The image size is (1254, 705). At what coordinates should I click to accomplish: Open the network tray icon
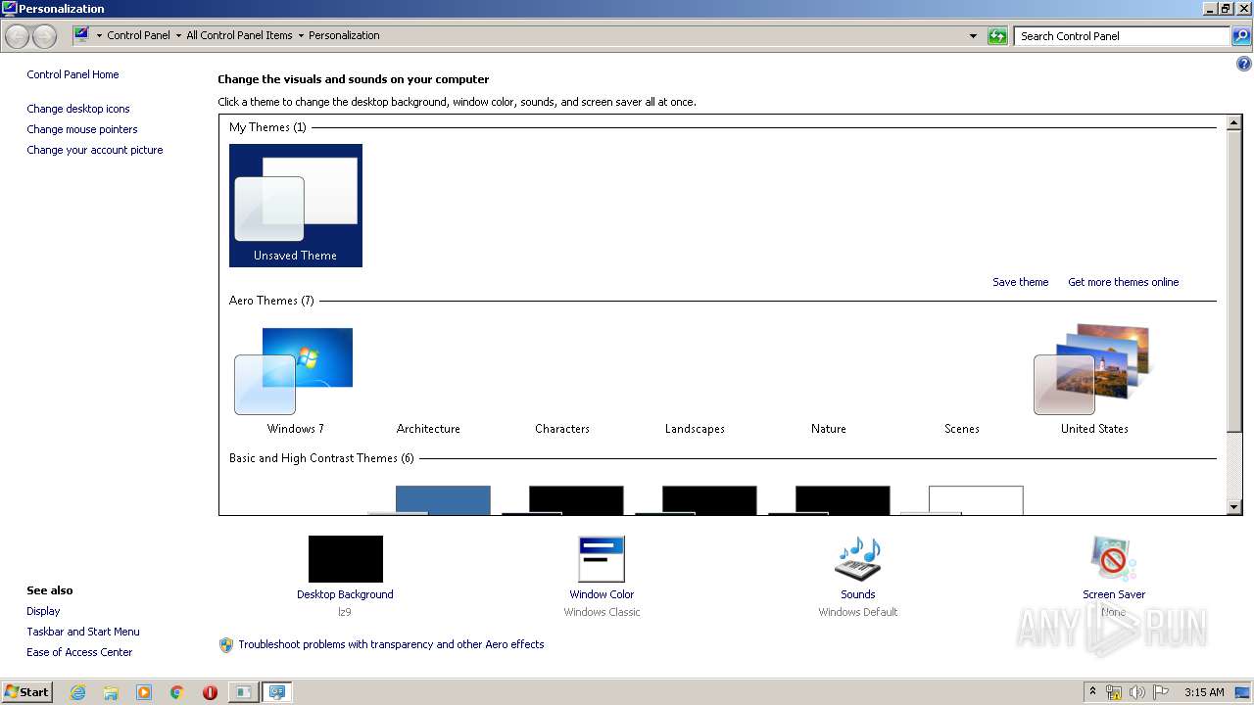point(1114,692)
